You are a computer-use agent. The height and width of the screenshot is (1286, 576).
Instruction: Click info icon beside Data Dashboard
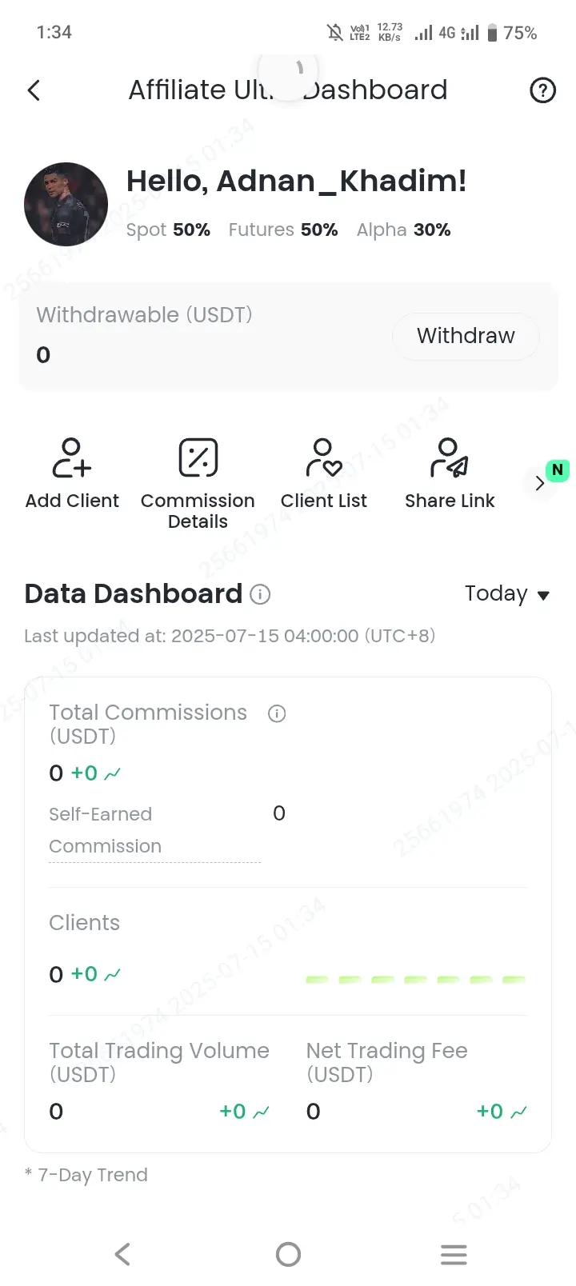(x=260, y=594)
